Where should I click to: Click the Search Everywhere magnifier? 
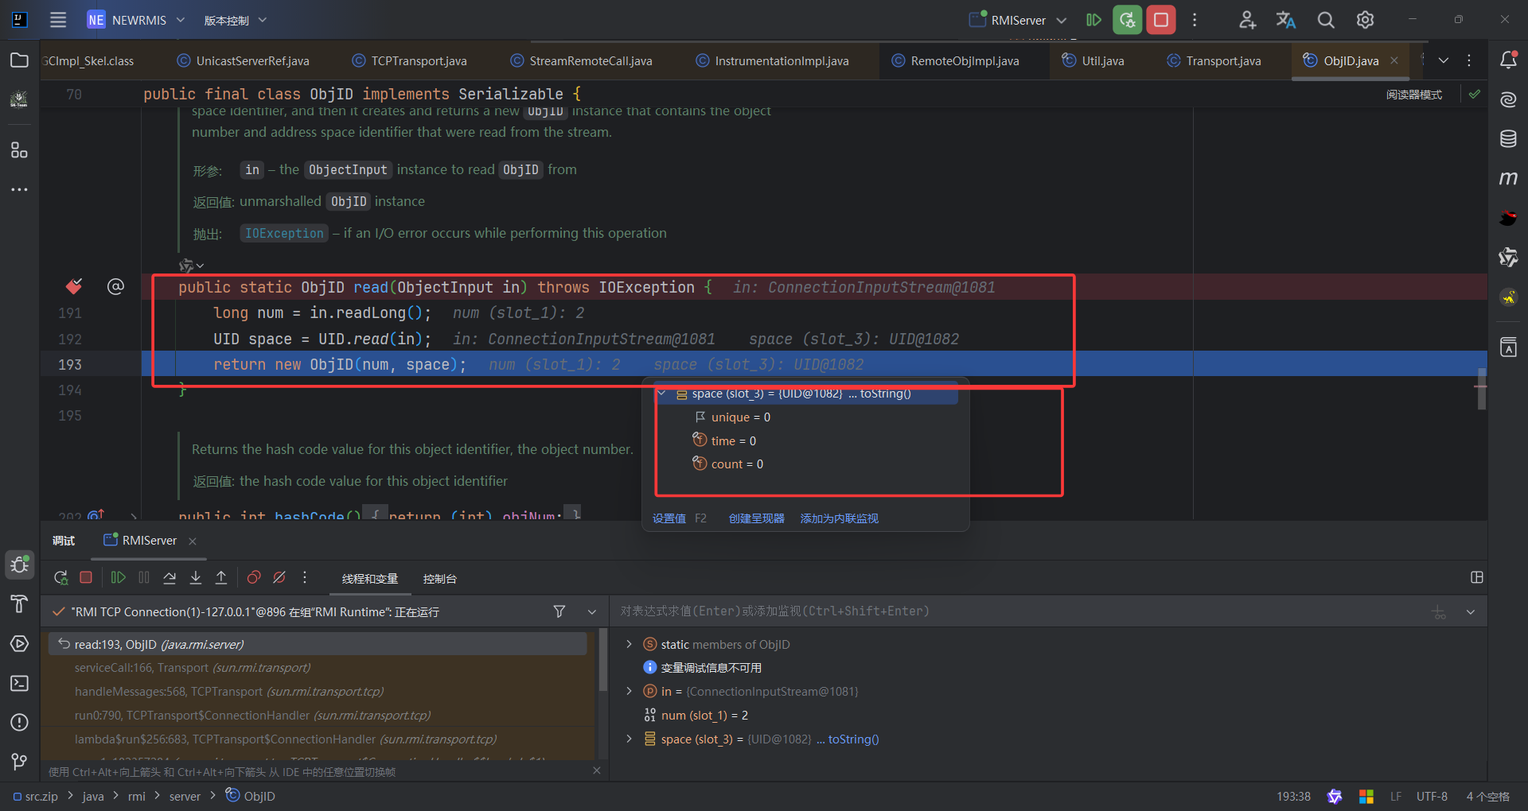click(x=1325, y=20)
